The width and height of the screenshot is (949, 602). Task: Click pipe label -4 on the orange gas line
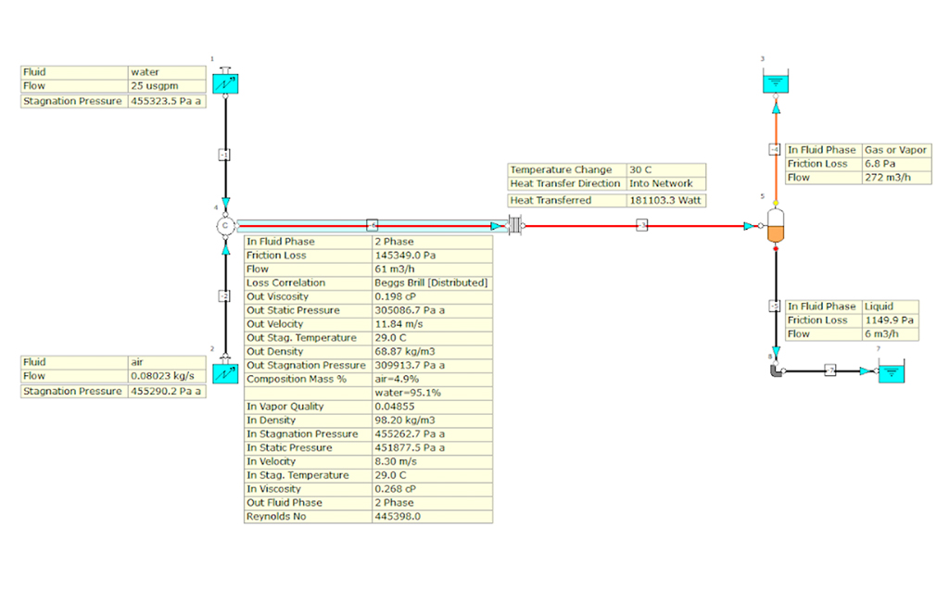pyautogui.click(x=776, y=149)
